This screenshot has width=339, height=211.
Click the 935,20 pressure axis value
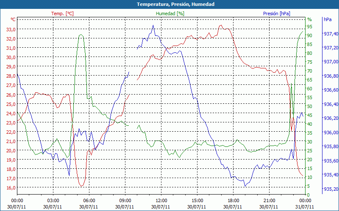[331, 189]
